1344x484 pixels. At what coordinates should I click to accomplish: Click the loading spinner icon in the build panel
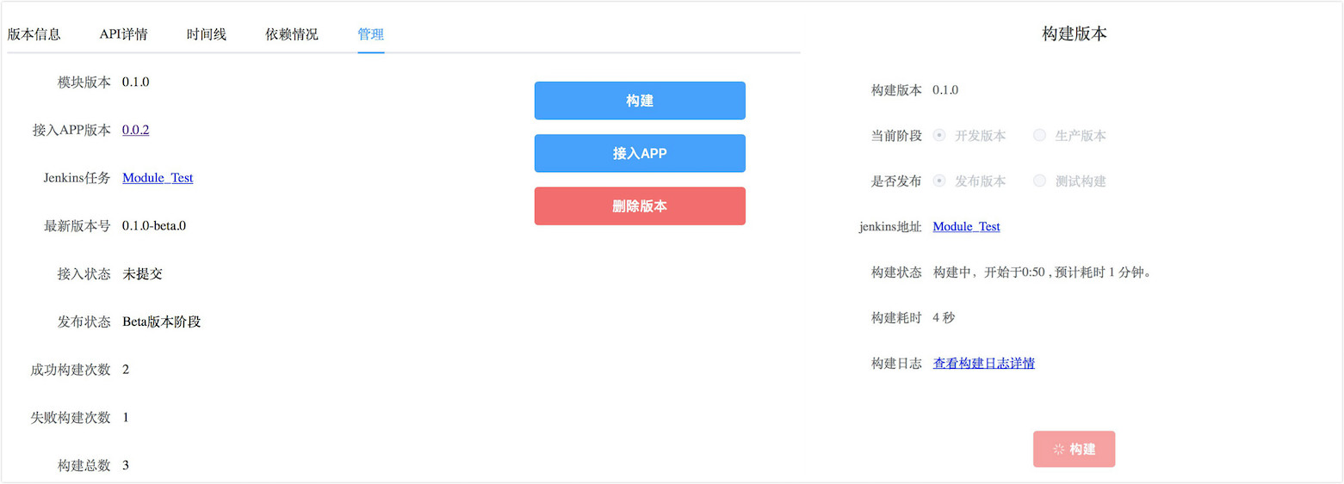click(x=1058, y=450)
